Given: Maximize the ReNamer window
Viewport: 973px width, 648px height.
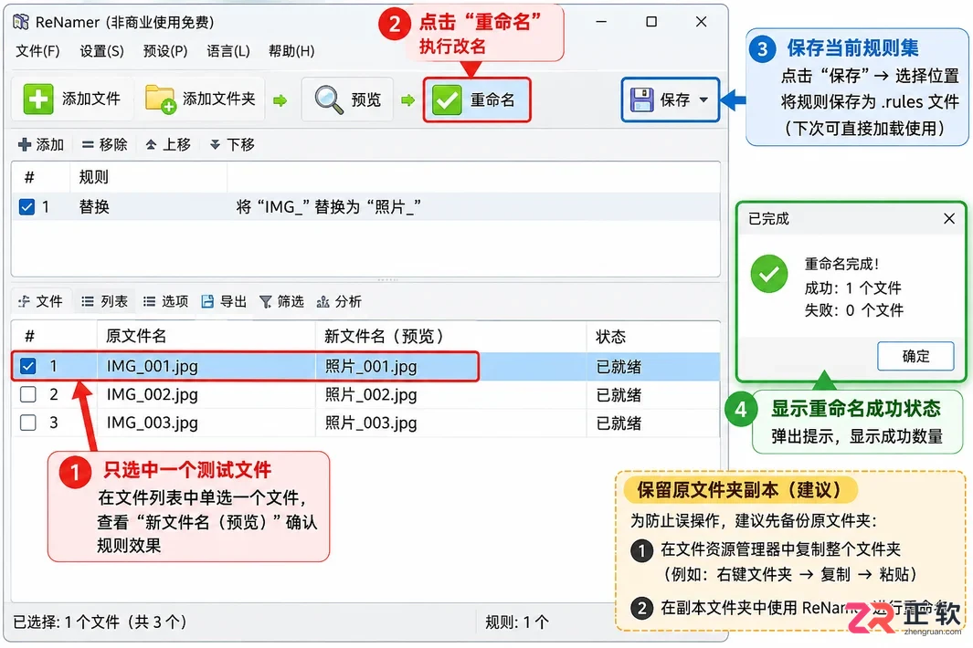Looking at the screenshot, I should click(x=650, y=22).
